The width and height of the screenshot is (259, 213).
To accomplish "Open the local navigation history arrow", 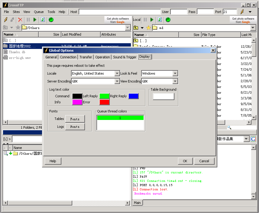I will click(x=142, y=28).
